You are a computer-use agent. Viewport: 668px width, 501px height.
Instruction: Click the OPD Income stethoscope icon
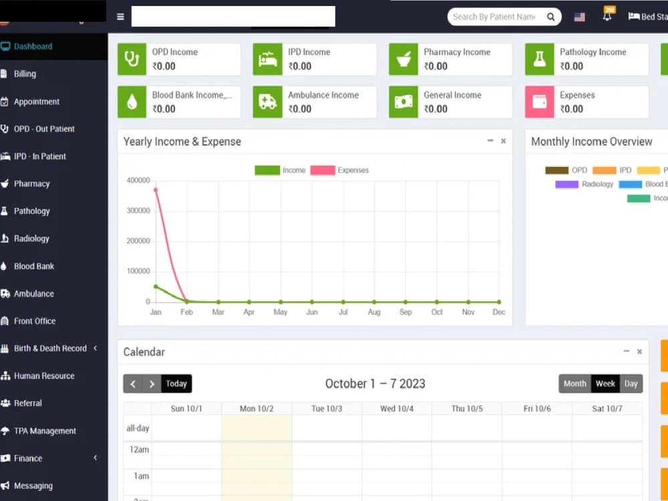[132, 59]
